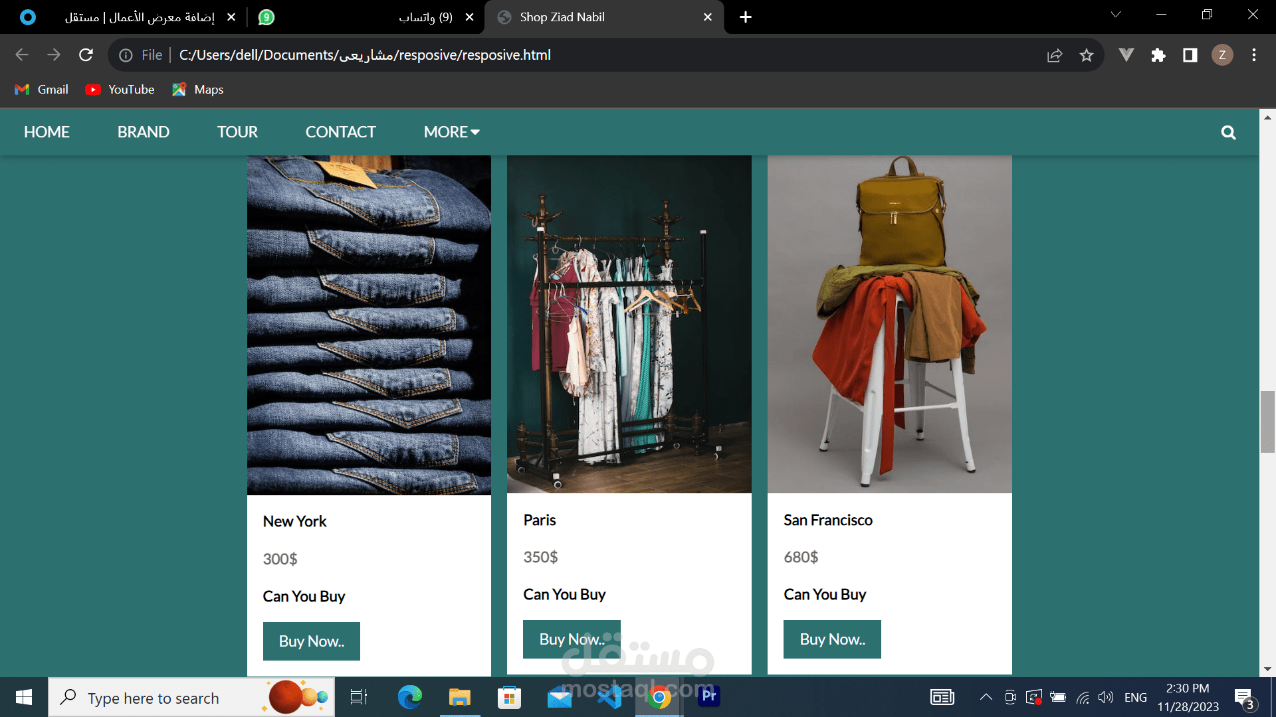Click the clothing rack product image

point(629,325)
